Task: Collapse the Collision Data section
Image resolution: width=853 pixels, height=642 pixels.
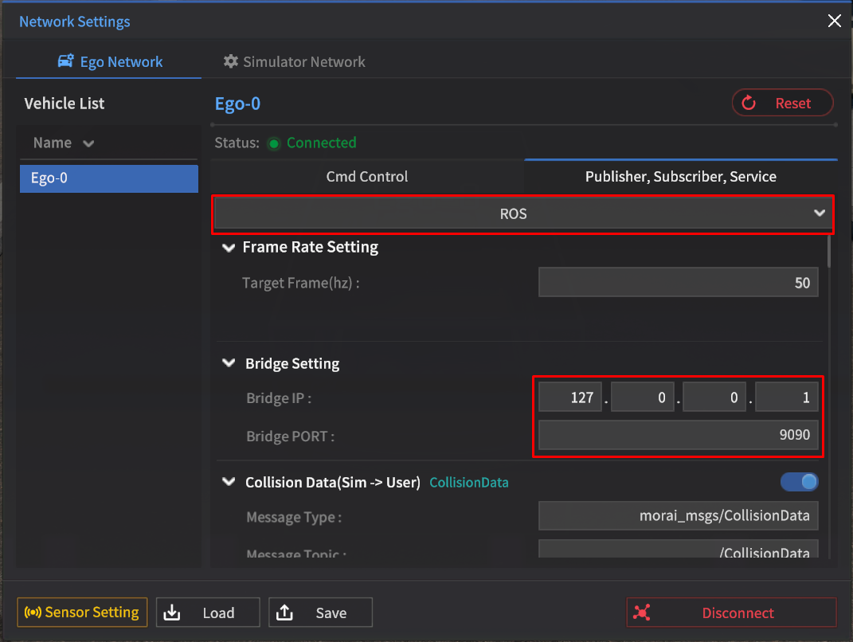Action: 229,482
